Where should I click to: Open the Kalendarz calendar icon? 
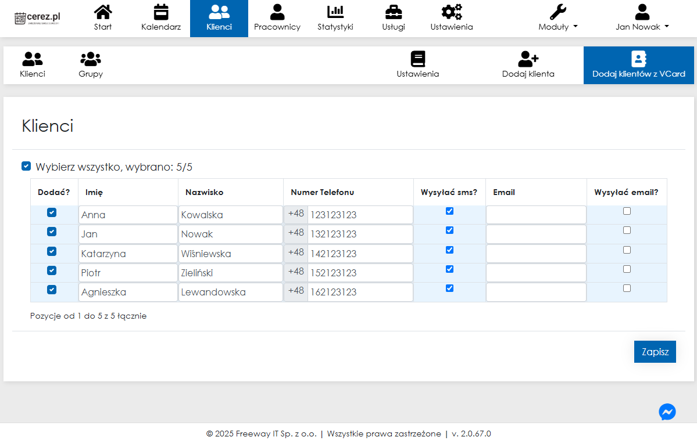click(161, 12)
